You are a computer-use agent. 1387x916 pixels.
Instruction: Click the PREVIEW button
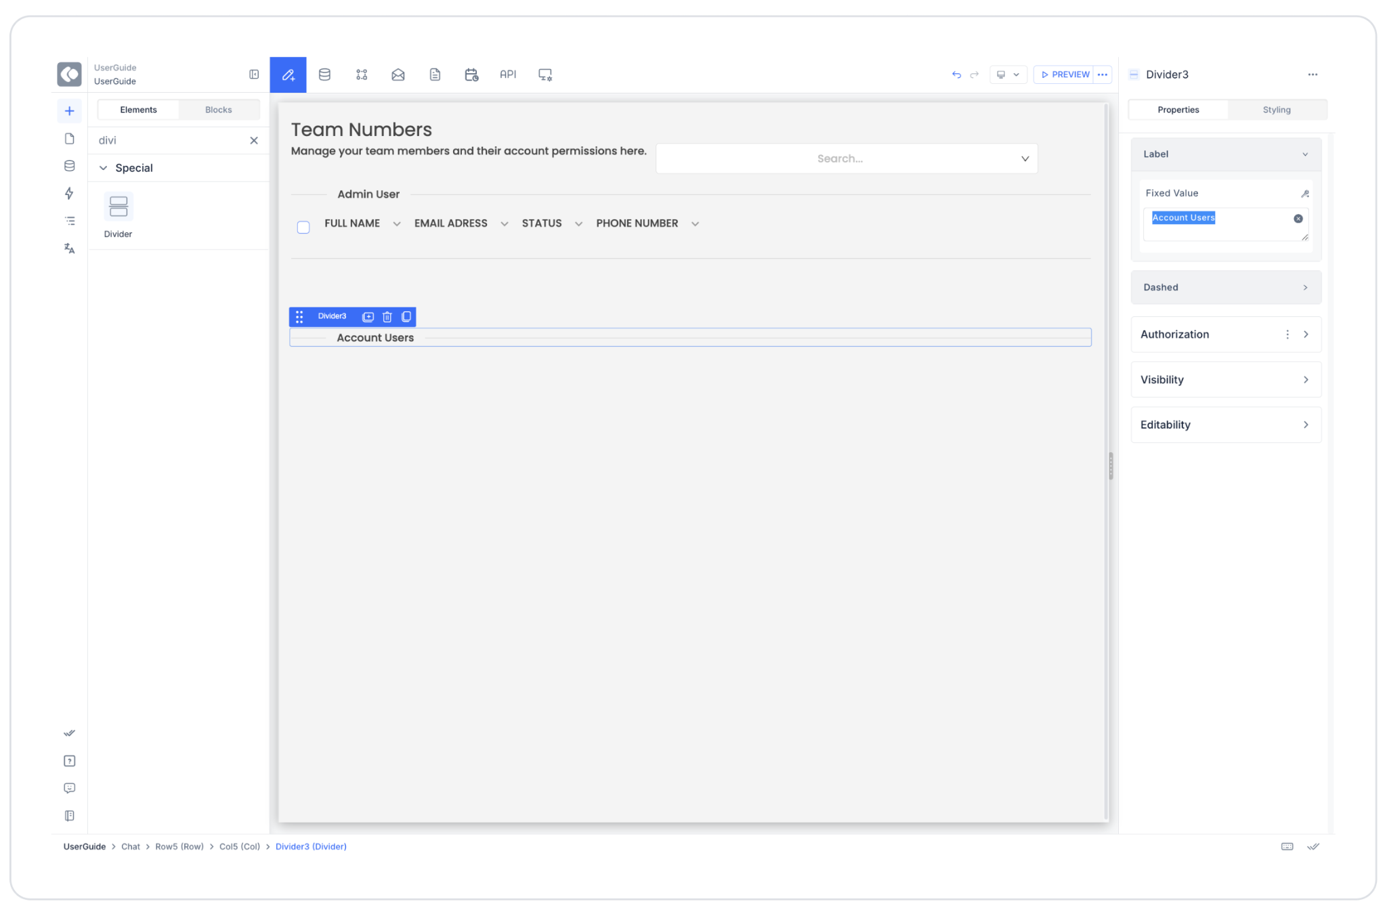(x=1065, y=74)
